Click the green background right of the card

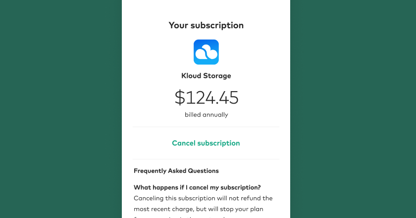(x=353, y=109)
